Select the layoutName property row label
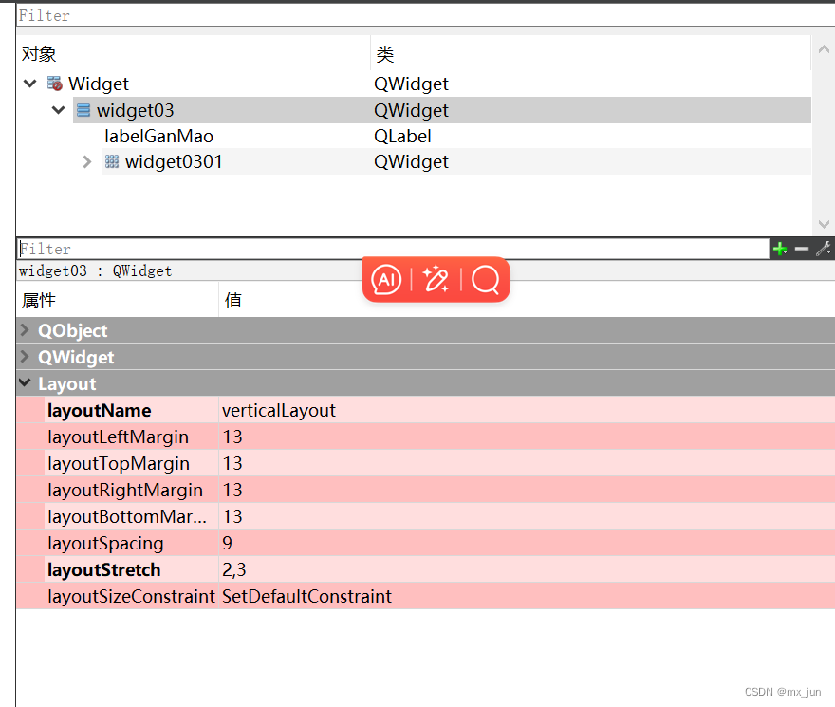 99,410
